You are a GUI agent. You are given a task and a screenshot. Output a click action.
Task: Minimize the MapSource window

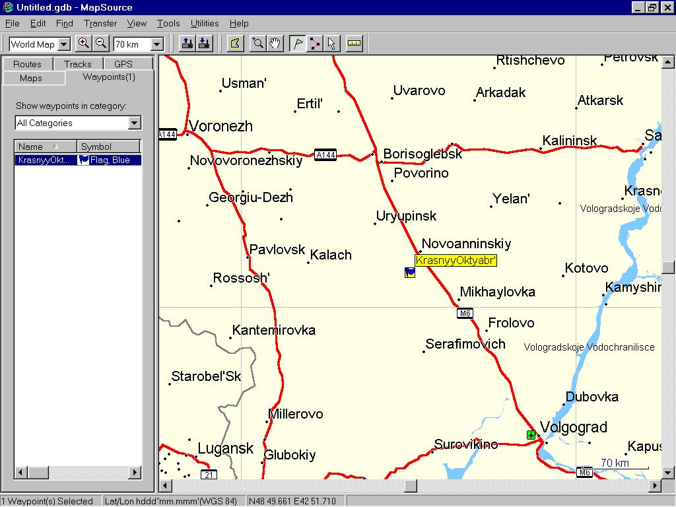point(638,7)
